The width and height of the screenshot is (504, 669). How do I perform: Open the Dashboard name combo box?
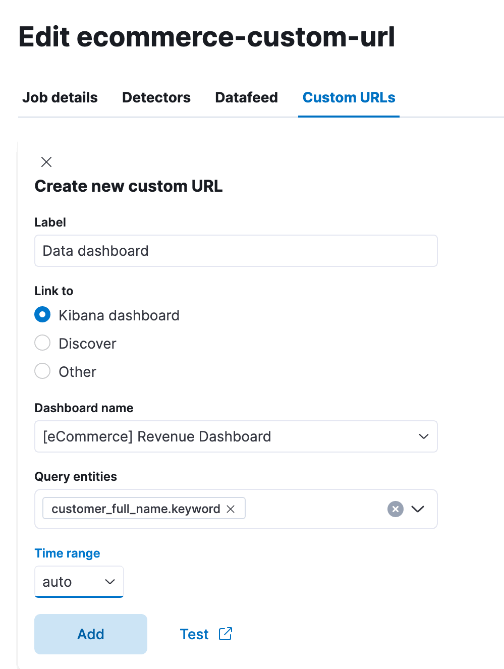pyautogui.click(x=236, y=436)
